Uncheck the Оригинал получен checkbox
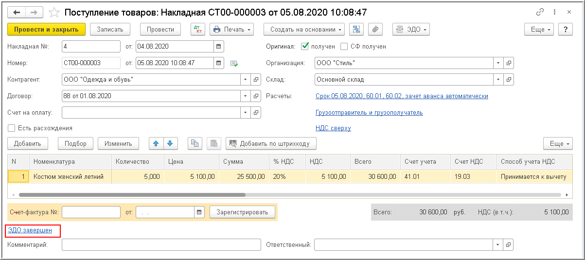 tap(305, 46)
